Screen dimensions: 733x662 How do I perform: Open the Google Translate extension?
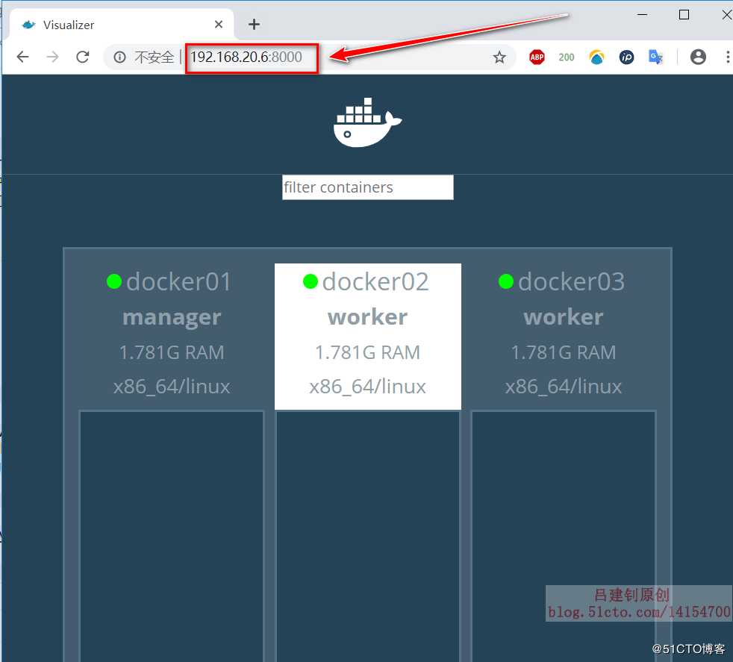point(656,57)
